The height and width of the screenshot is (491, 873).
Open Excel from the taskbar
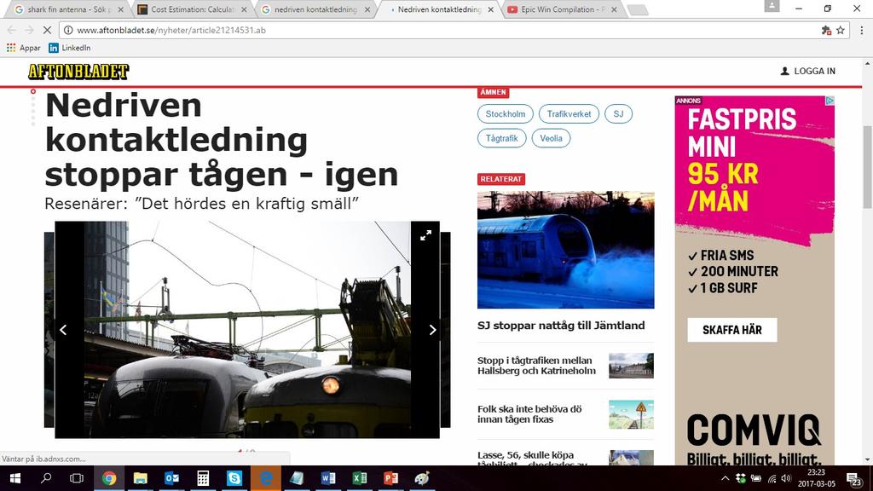(x=360, y=478)
